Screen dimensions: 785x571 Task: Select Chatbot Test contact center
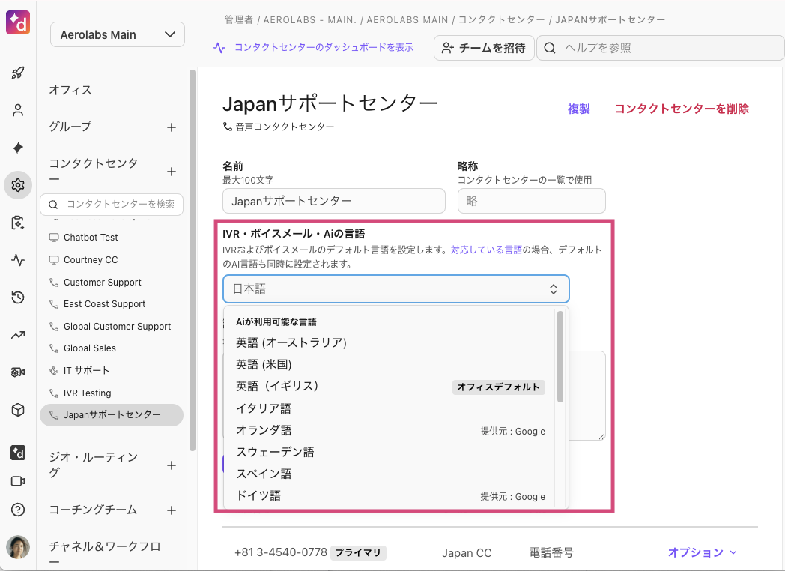(x=91, y=238)
